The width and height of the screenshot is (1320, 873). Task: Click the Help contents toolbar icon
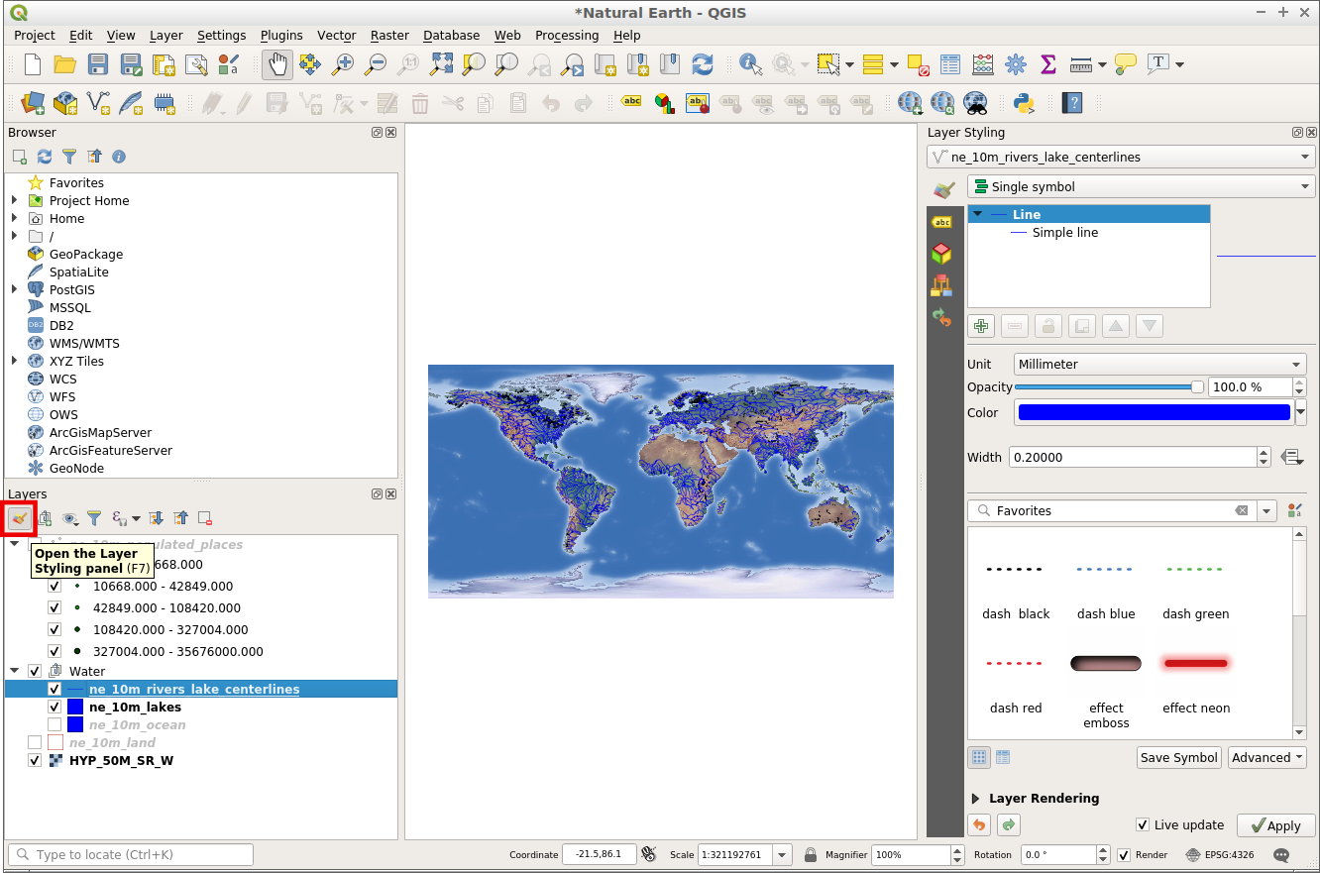click(x=1071, y=103)
